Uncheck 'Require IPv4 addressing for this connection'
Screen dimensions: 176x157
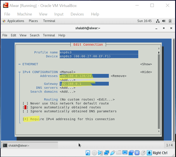tap(25, 119)
